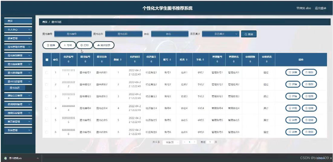This screenshot has width=333, height=162.
Task: Collapse the 图书归还管理 sidebar section
Action: pos(18,81)
